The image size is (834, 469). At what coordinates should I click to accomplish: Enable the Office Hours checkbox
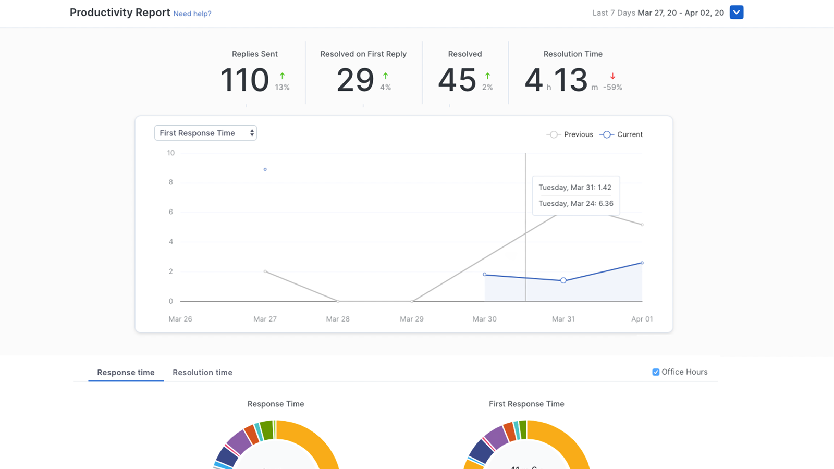655,372
